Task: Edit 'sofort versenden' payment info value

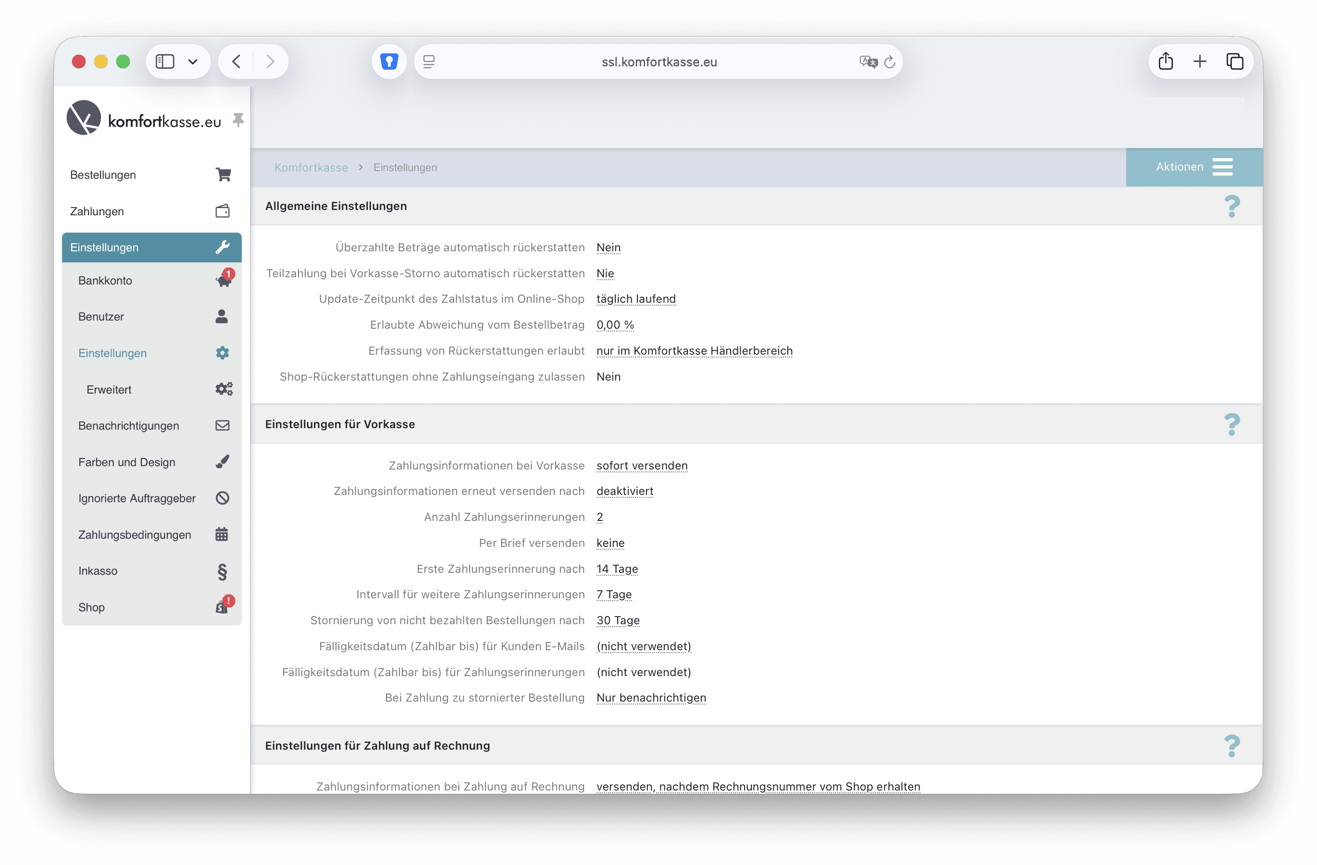Action: (642, 466)
